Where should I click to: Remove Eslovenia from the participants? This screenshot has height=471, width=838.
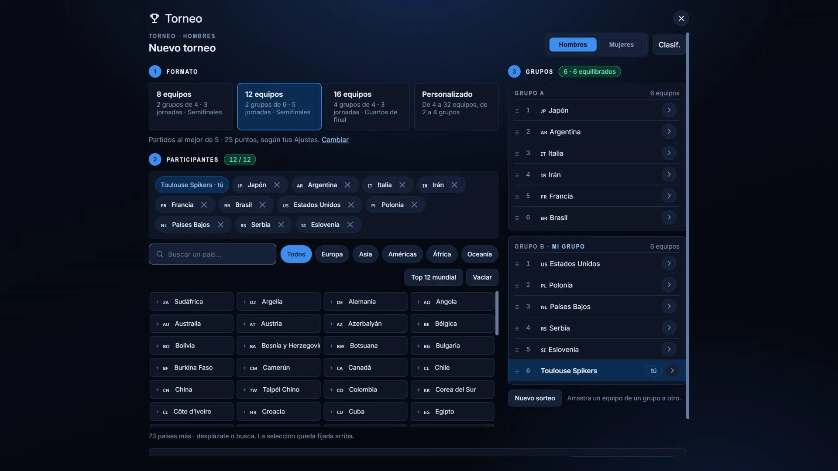tap(350, 225)
